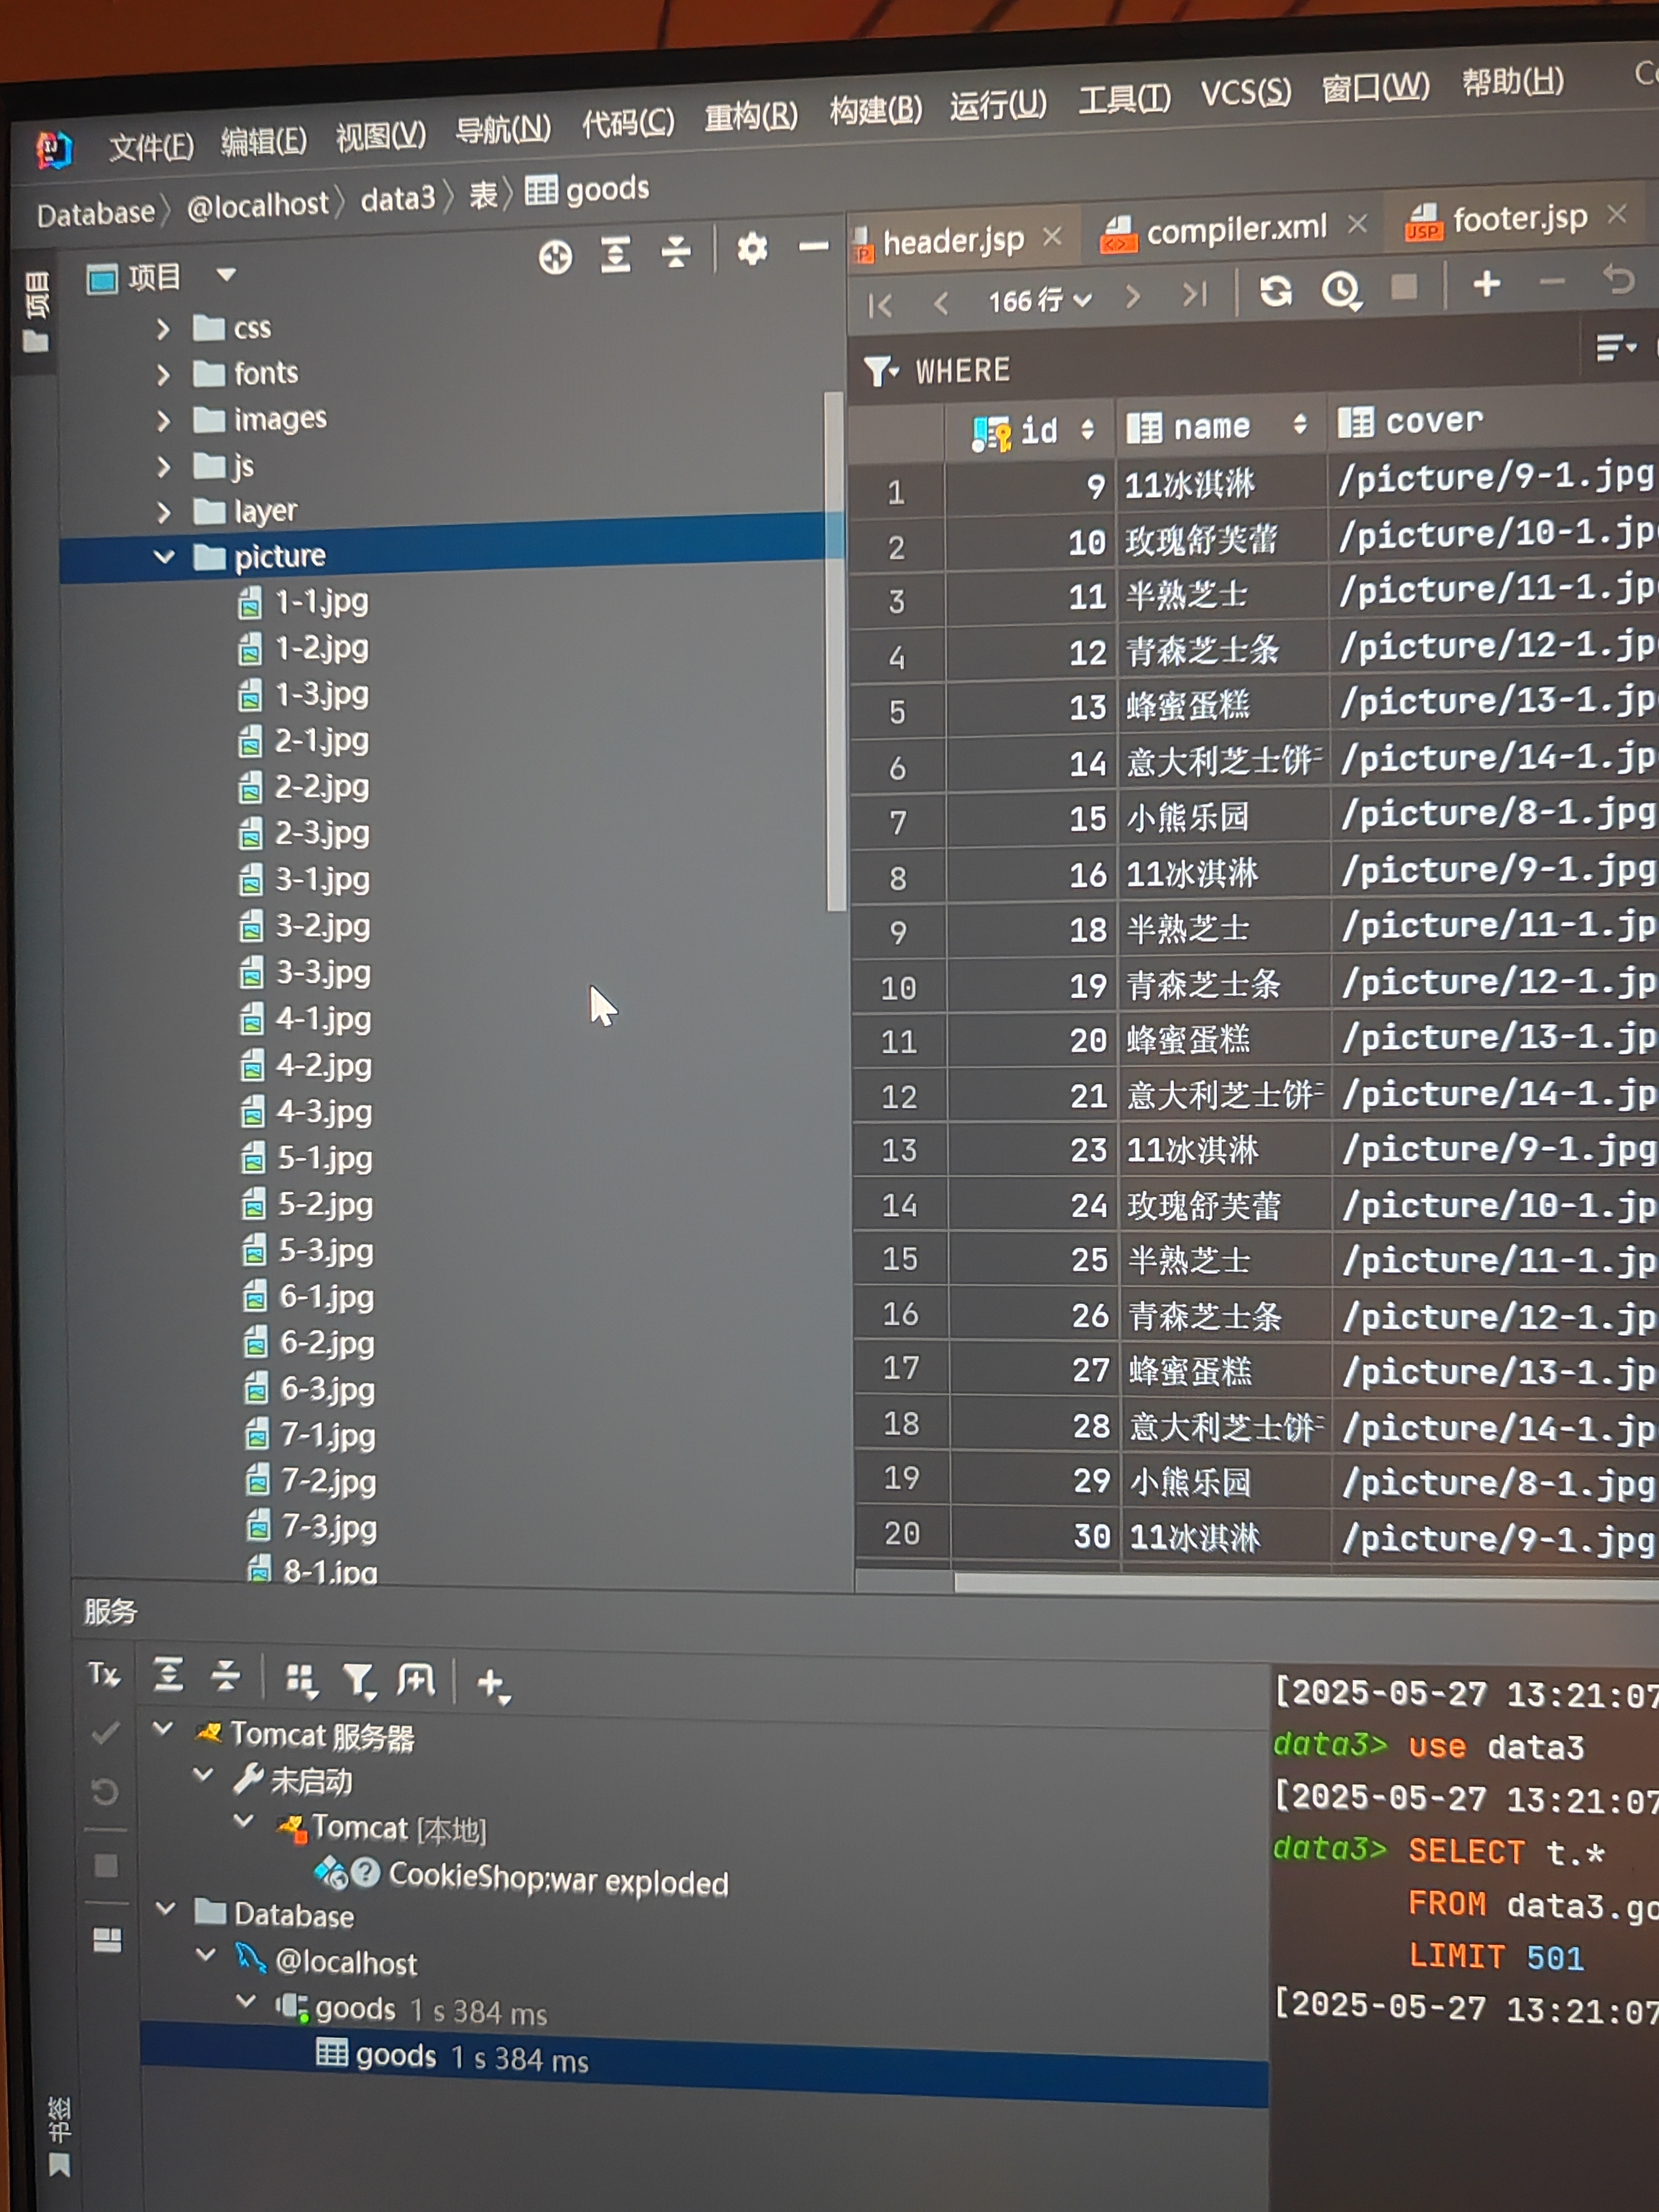
Task: Open the 运行(U) menu
Action: pos(997,105)
